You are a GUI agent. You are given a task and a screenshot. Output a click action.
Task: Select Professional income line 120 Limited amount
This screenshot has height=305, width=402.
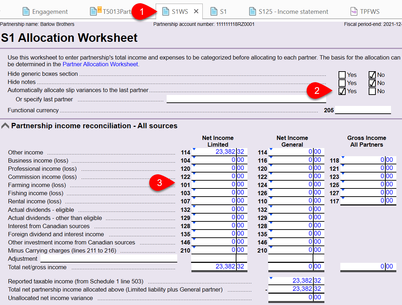219,168
